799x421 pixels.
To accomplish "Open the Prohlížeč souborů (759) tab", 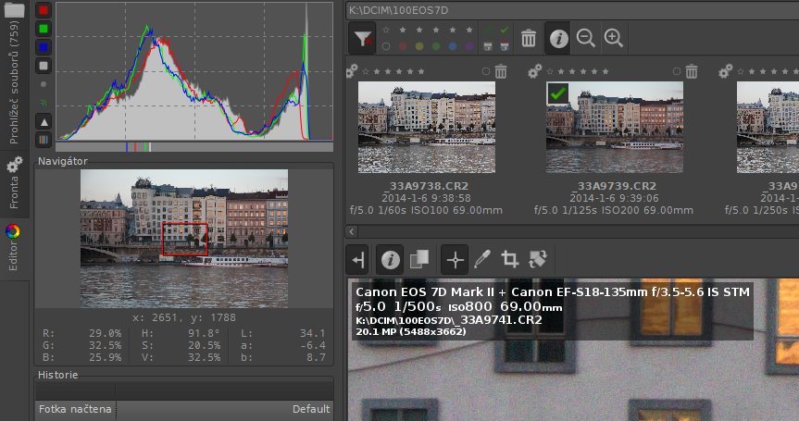I will click(x=14, y=83).
